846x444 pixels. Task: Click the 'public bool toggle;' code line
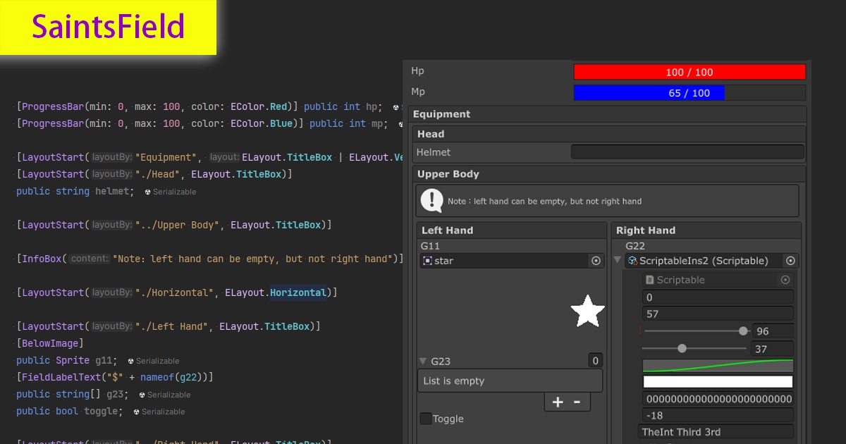70,411
